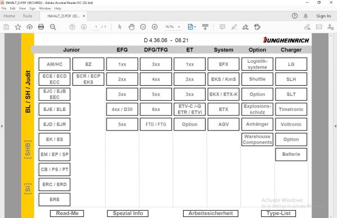The width and height of the screenshot is (337, 218).
Task: Click the EZ box
Action: pyautogui.click(x=88, y=64)
